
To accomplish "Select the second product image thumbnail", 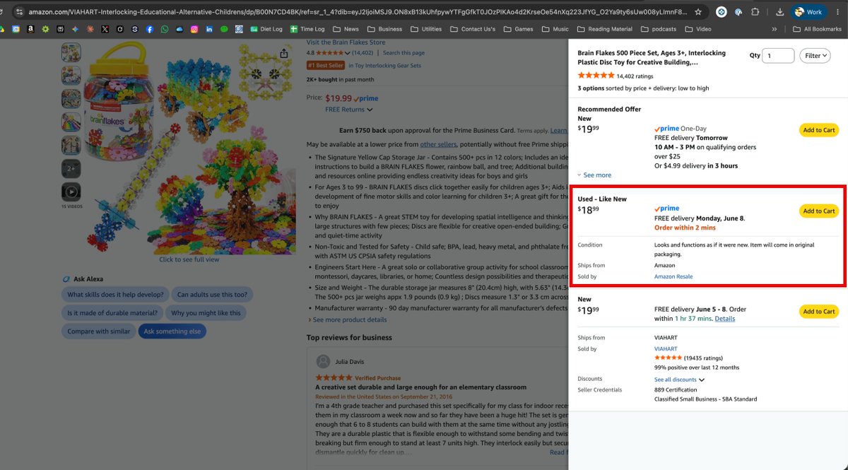I will point(71,76).
